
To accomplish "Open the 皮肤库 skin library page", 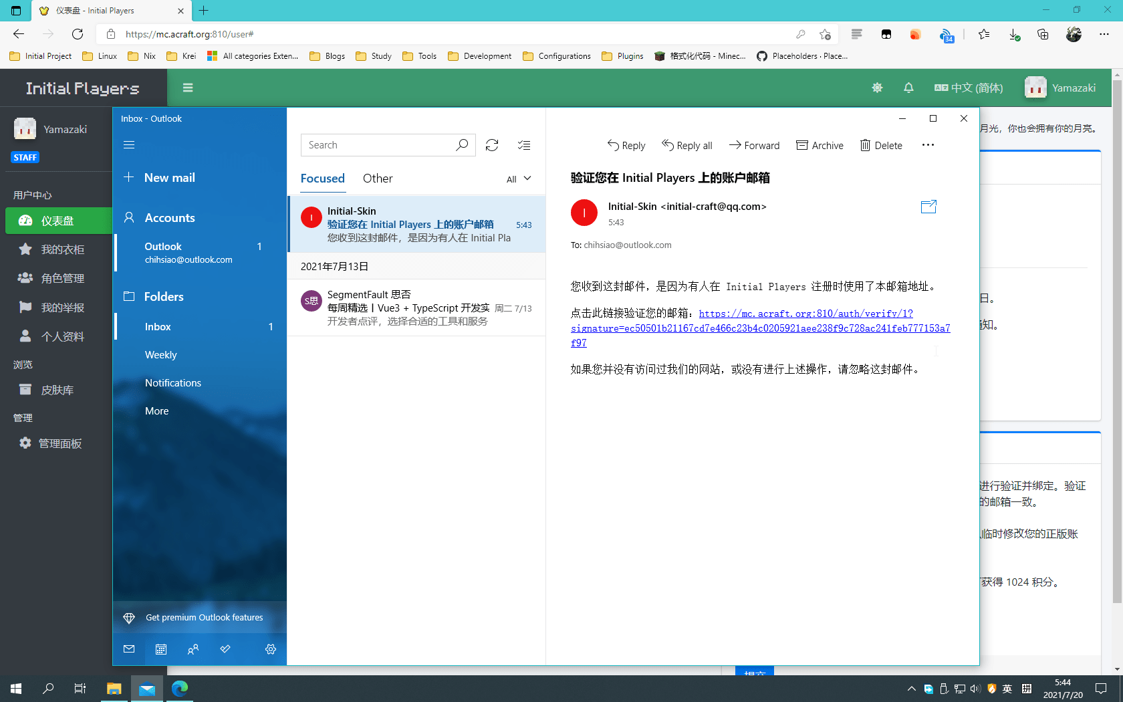I will pos(57,390).
